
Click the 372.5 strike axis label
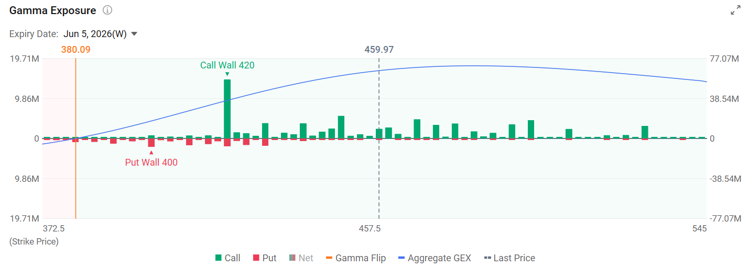(x=53, y=228)
